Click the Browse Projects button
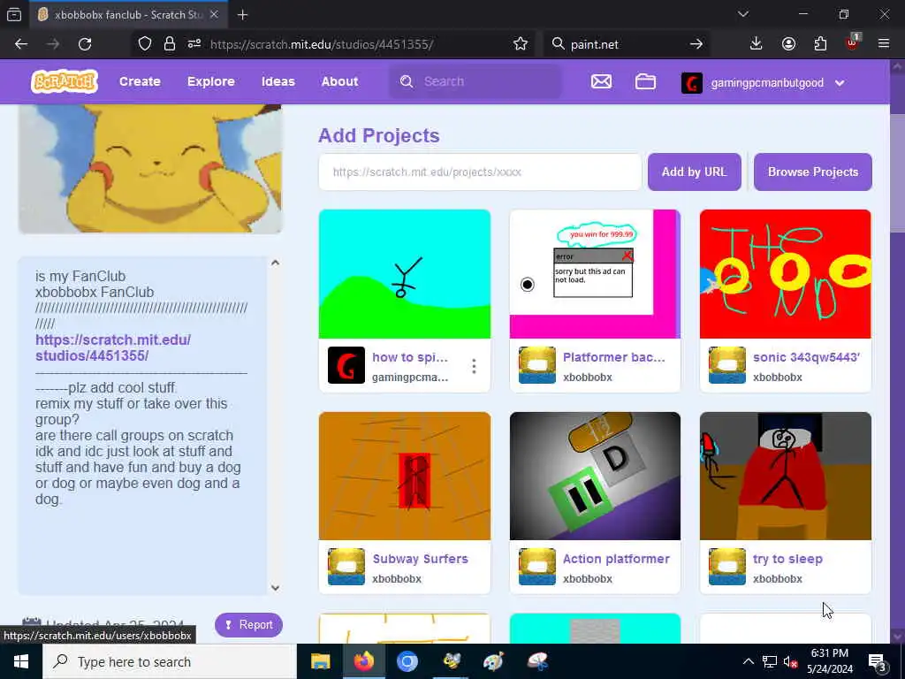Viewport: 905px width, 679px height. pyautogui.click(x=812, y=172)
